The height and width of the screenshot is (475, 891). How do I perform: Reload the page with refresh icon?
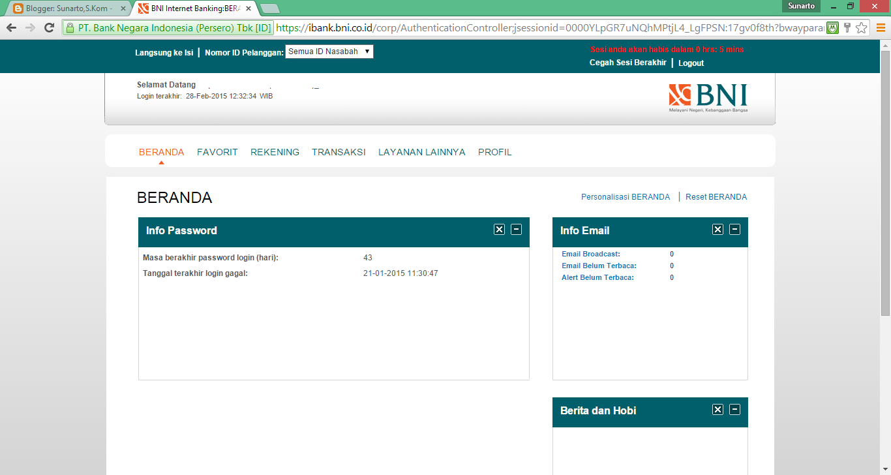point(49,27)
